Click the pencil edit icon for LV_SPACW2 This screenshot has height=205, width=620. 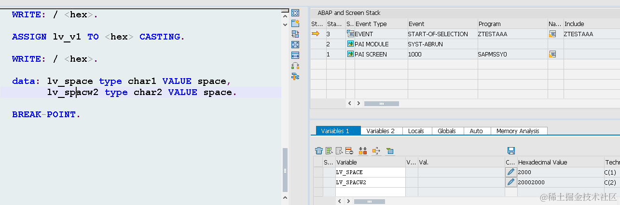pos(511,182)
